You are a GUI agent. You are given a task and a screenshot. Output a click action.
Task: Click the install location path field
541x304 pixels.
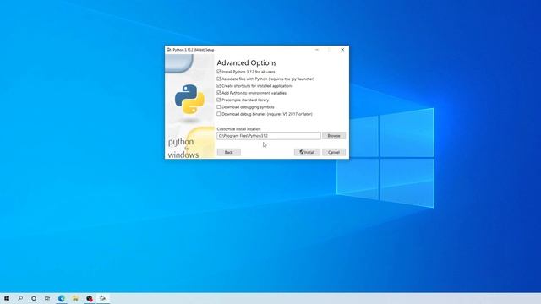pyautogui.click(x=269, y=136)
